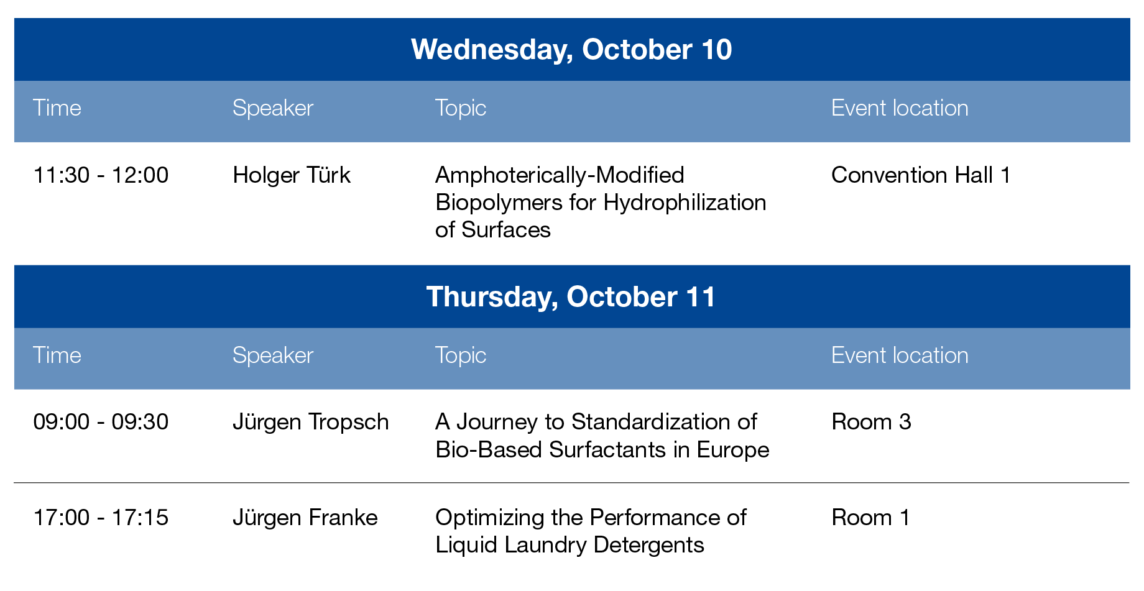Click speaker name Jürgen Franke
This screenshot has height=591, width=1144.
coord(305,518)
